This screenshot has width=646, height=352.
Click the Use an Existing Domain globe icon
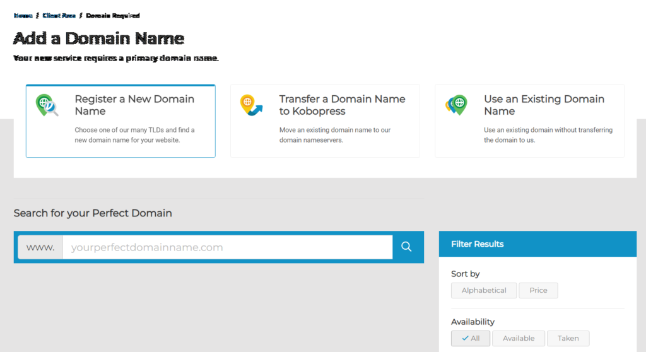pyautogui.click(x=456, y=105)
